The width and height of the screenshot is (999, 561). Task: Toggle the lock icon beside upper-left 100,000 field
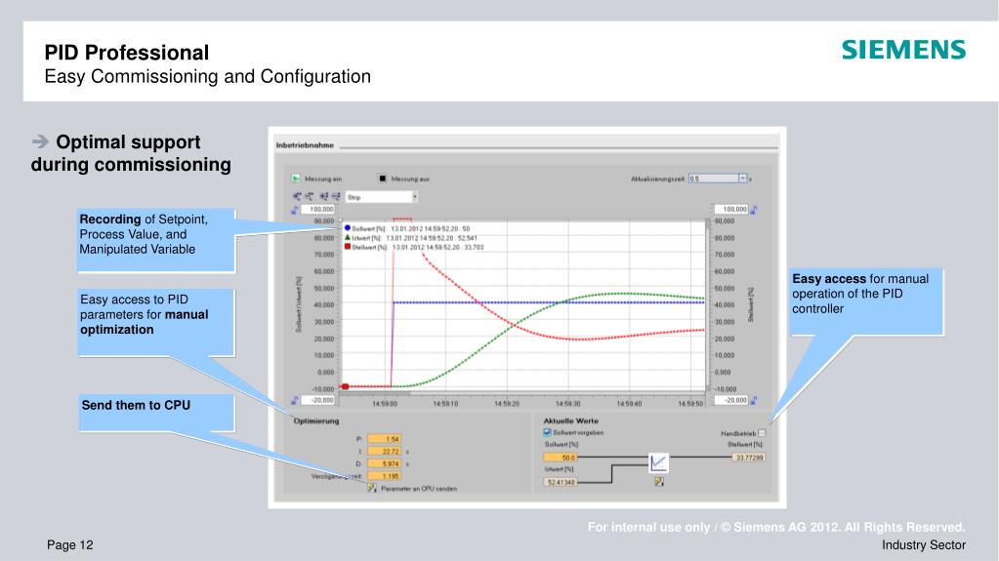295,210
